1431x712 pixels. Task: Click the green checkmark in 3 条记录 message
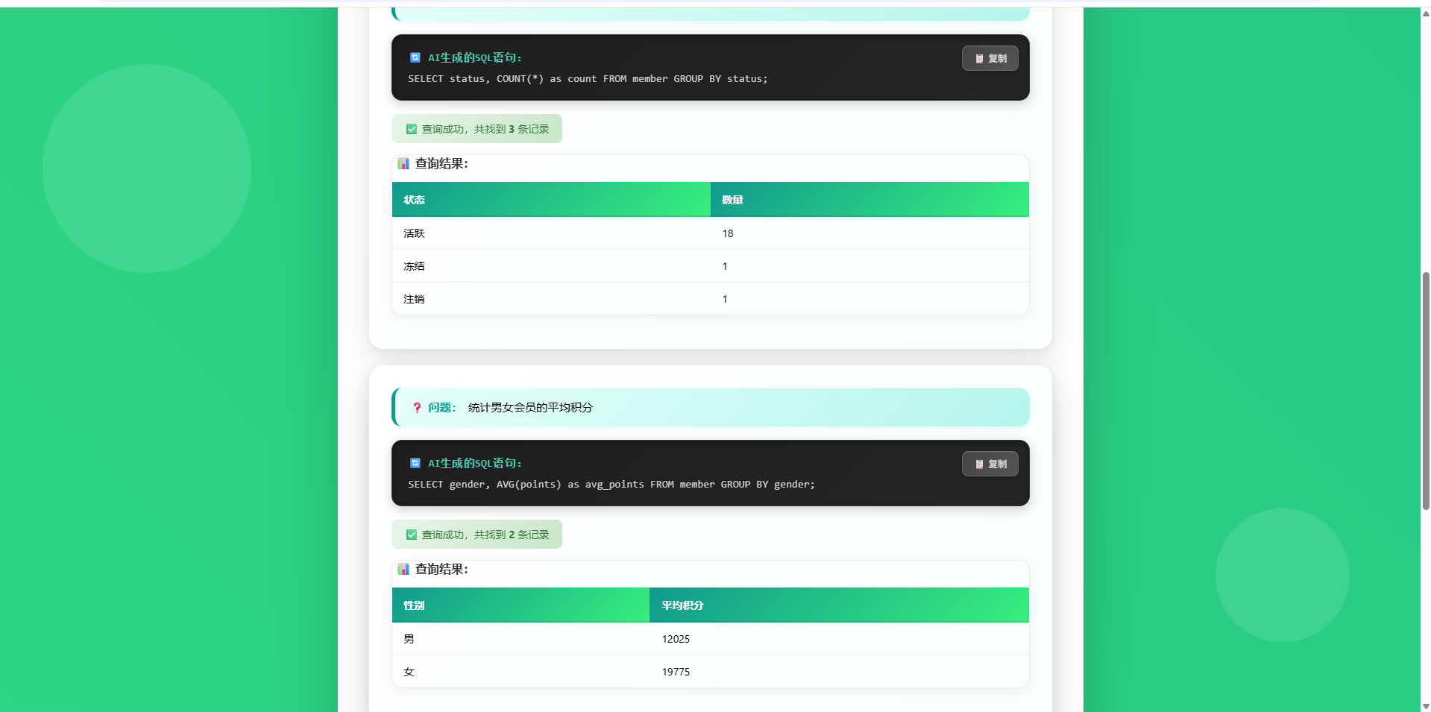tap(412, 129)
